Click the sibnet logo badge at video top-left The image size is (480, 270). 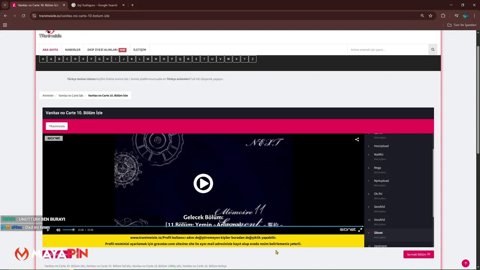pos(54,138)
